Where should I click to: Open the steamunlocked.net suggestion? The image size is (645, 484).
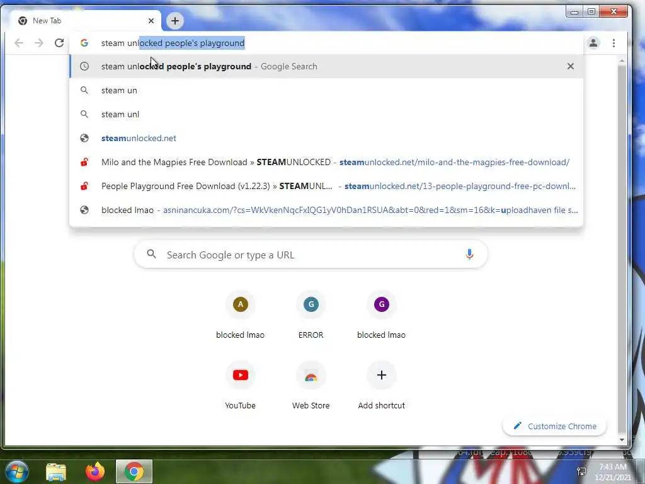[x=326, y=138]
